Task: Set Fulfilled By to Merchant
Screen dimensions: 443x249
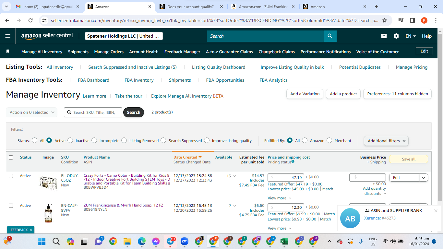Action: tap(329, 140)
